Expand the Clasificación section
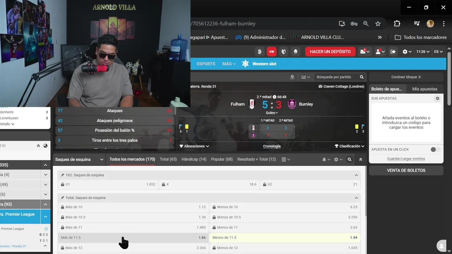The image size is (452, 254). click(350, 146)
